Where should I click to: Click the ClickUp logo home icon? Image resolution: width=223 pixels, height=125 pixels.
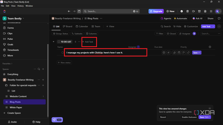[x=4, y=11]
